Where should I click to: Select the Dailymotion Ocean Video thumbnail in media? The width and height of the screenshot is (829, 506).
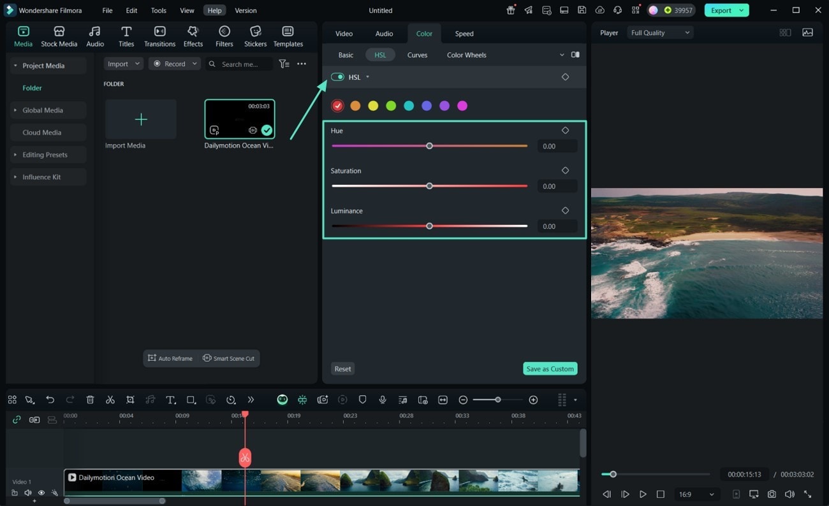(239, 119)
